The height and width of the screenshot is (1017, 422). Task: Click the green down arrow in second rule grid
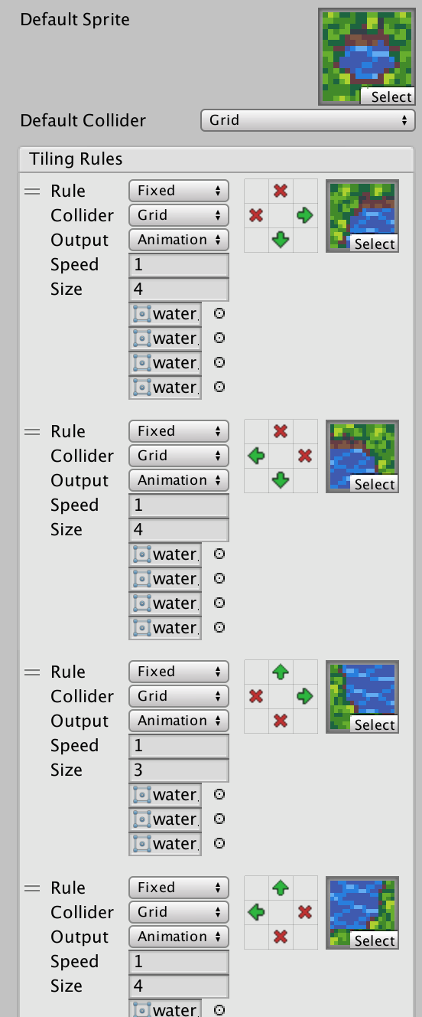[281, 480]
